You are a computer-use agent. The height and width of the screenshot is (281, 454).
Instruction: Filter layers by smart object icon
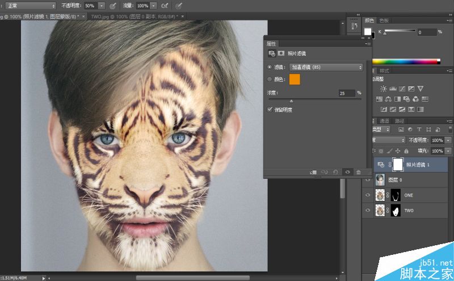coord(438,129)
